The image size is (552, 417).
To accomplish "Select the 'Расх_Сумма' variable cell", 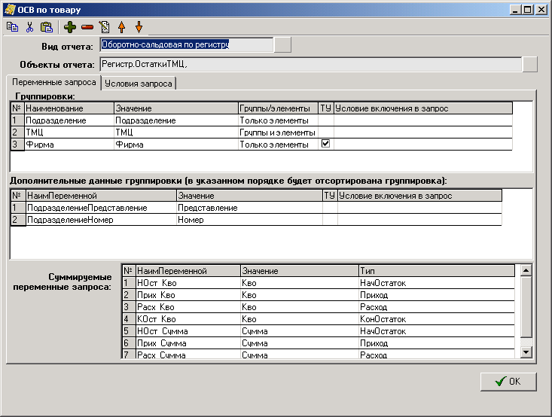I will coord(188,354).
